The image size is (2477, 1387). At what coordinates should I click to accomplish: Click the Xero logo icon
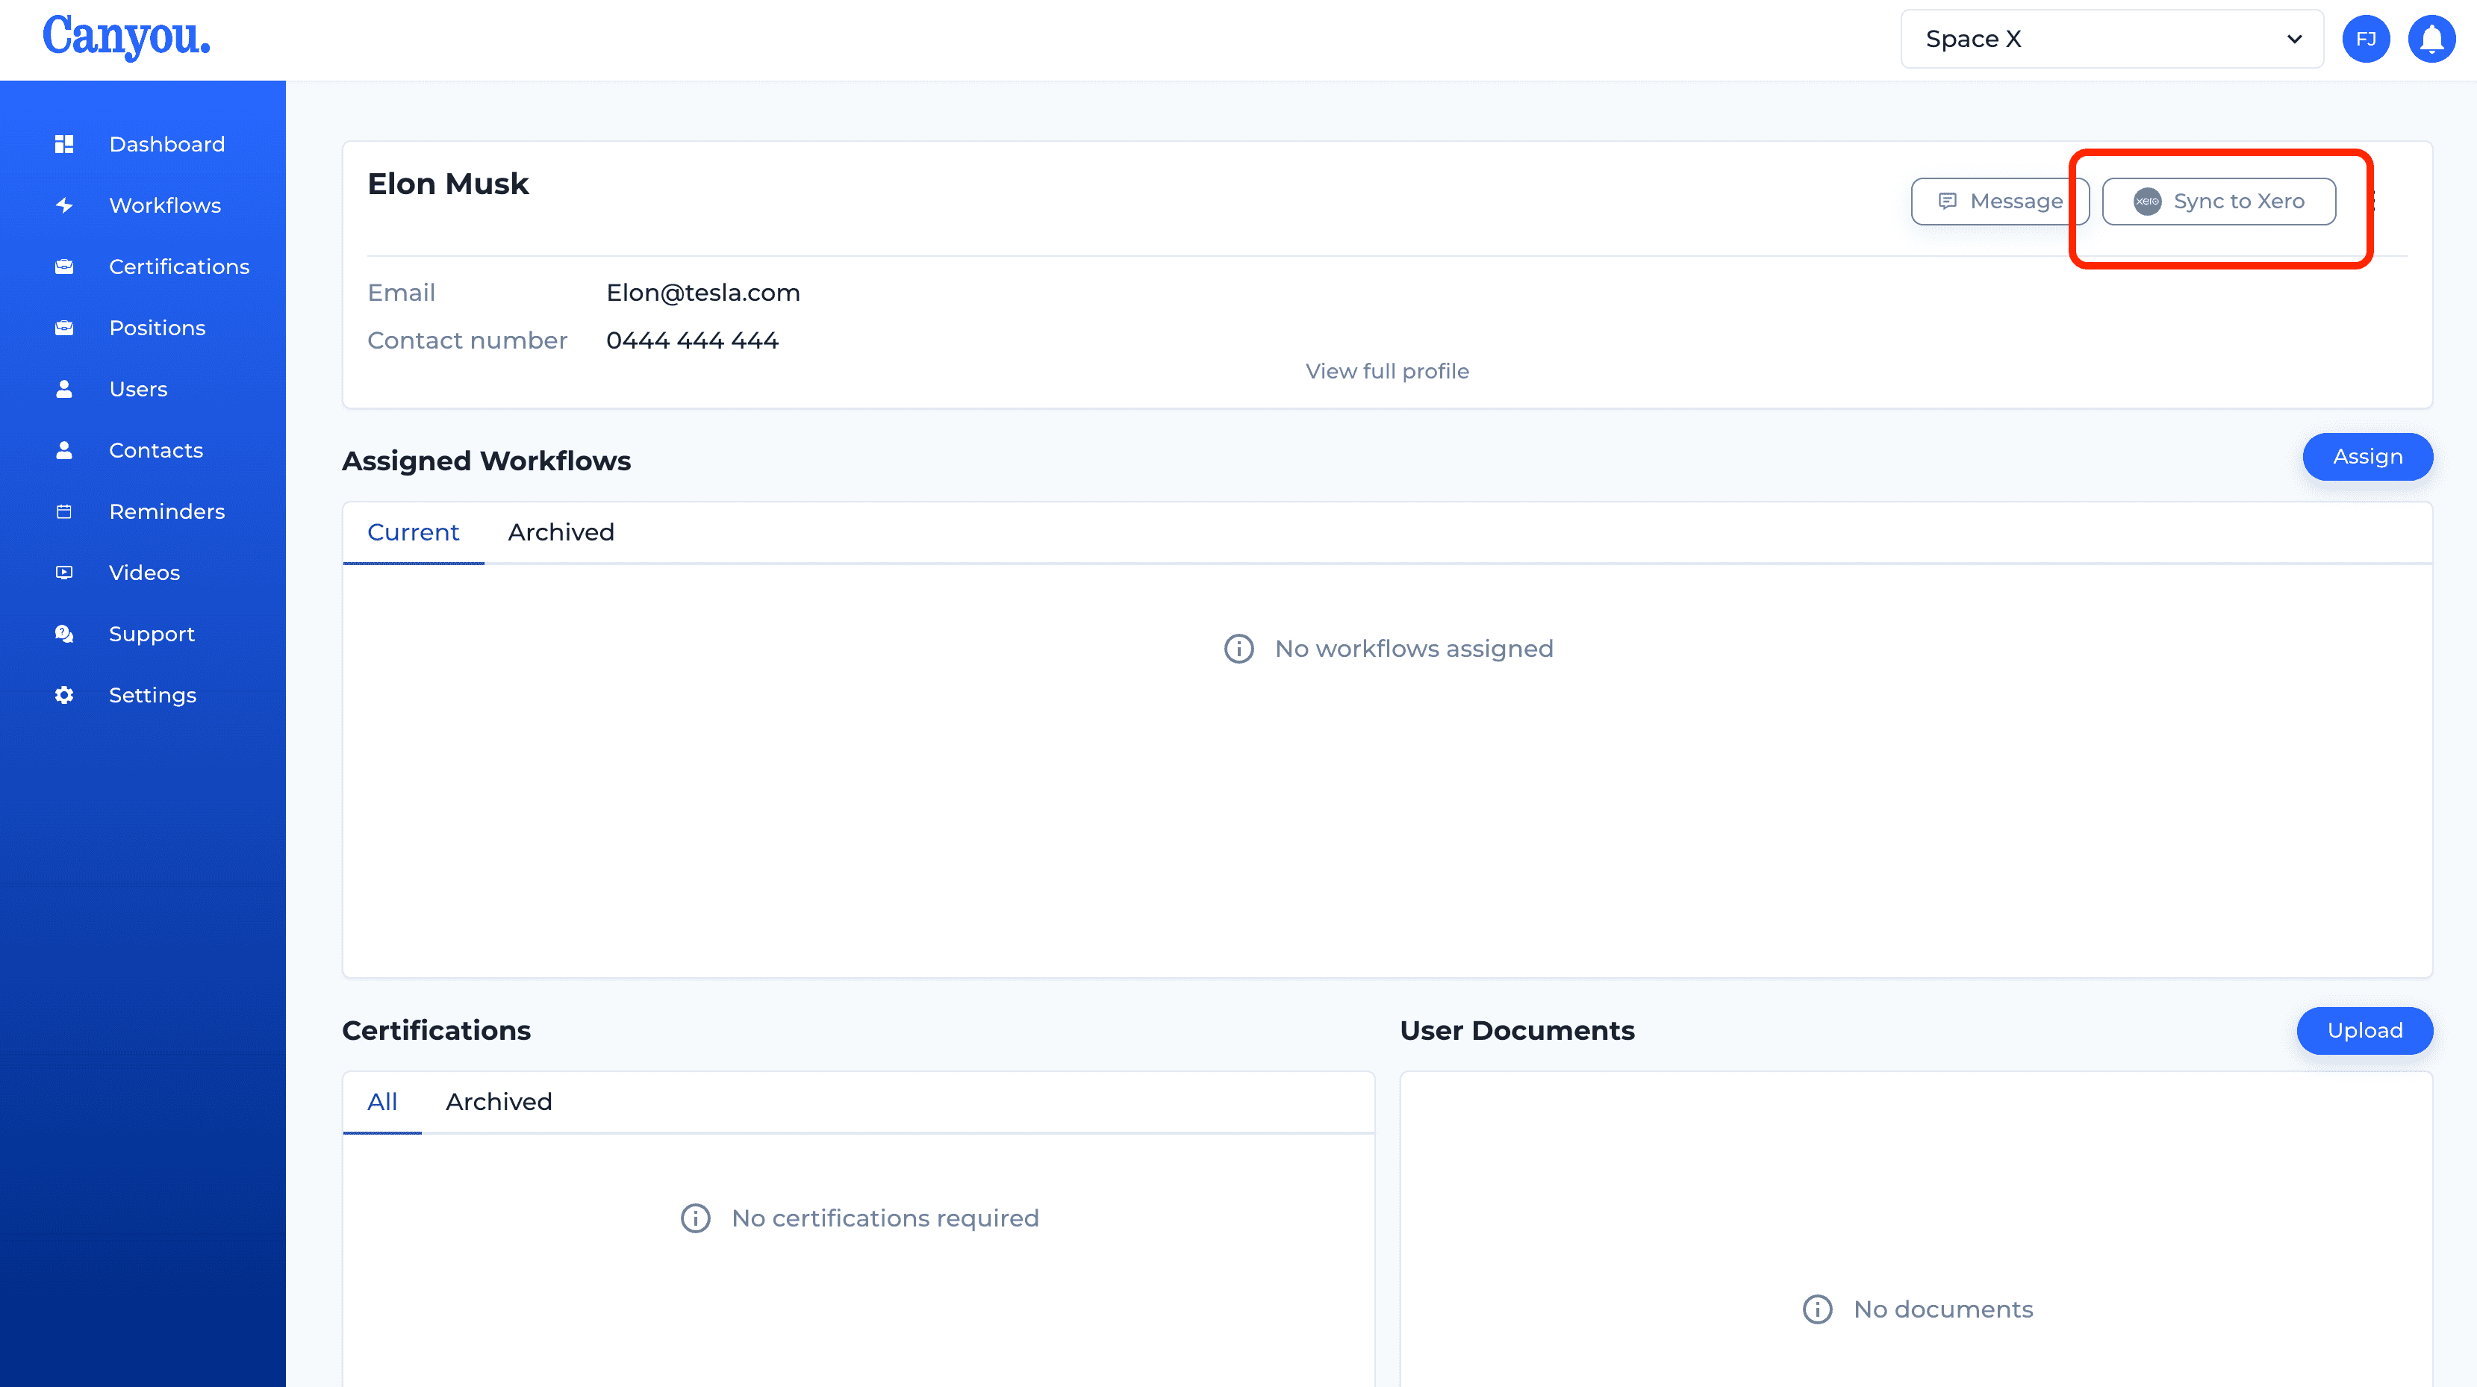(2147, 201)
